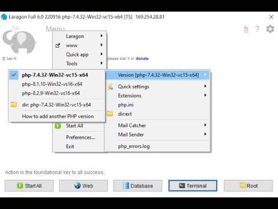Click the Laragon elephant logo
The height and width of the screenshot is (209, 278).
point(19,39)
